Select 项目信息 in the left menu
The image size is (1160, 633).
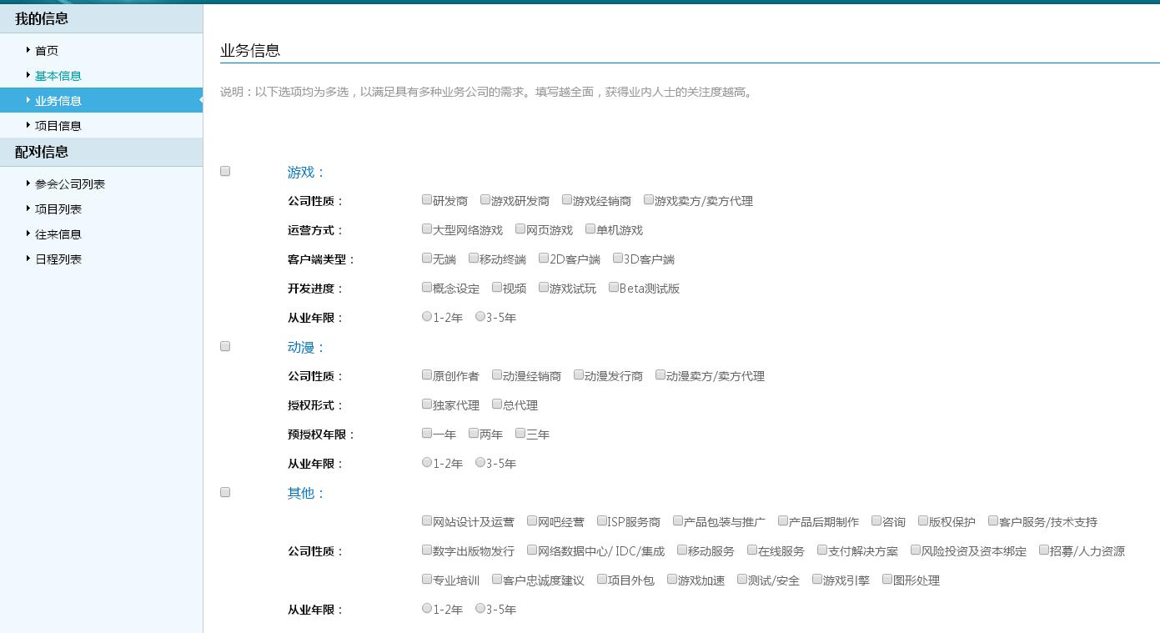pos(58,126)
